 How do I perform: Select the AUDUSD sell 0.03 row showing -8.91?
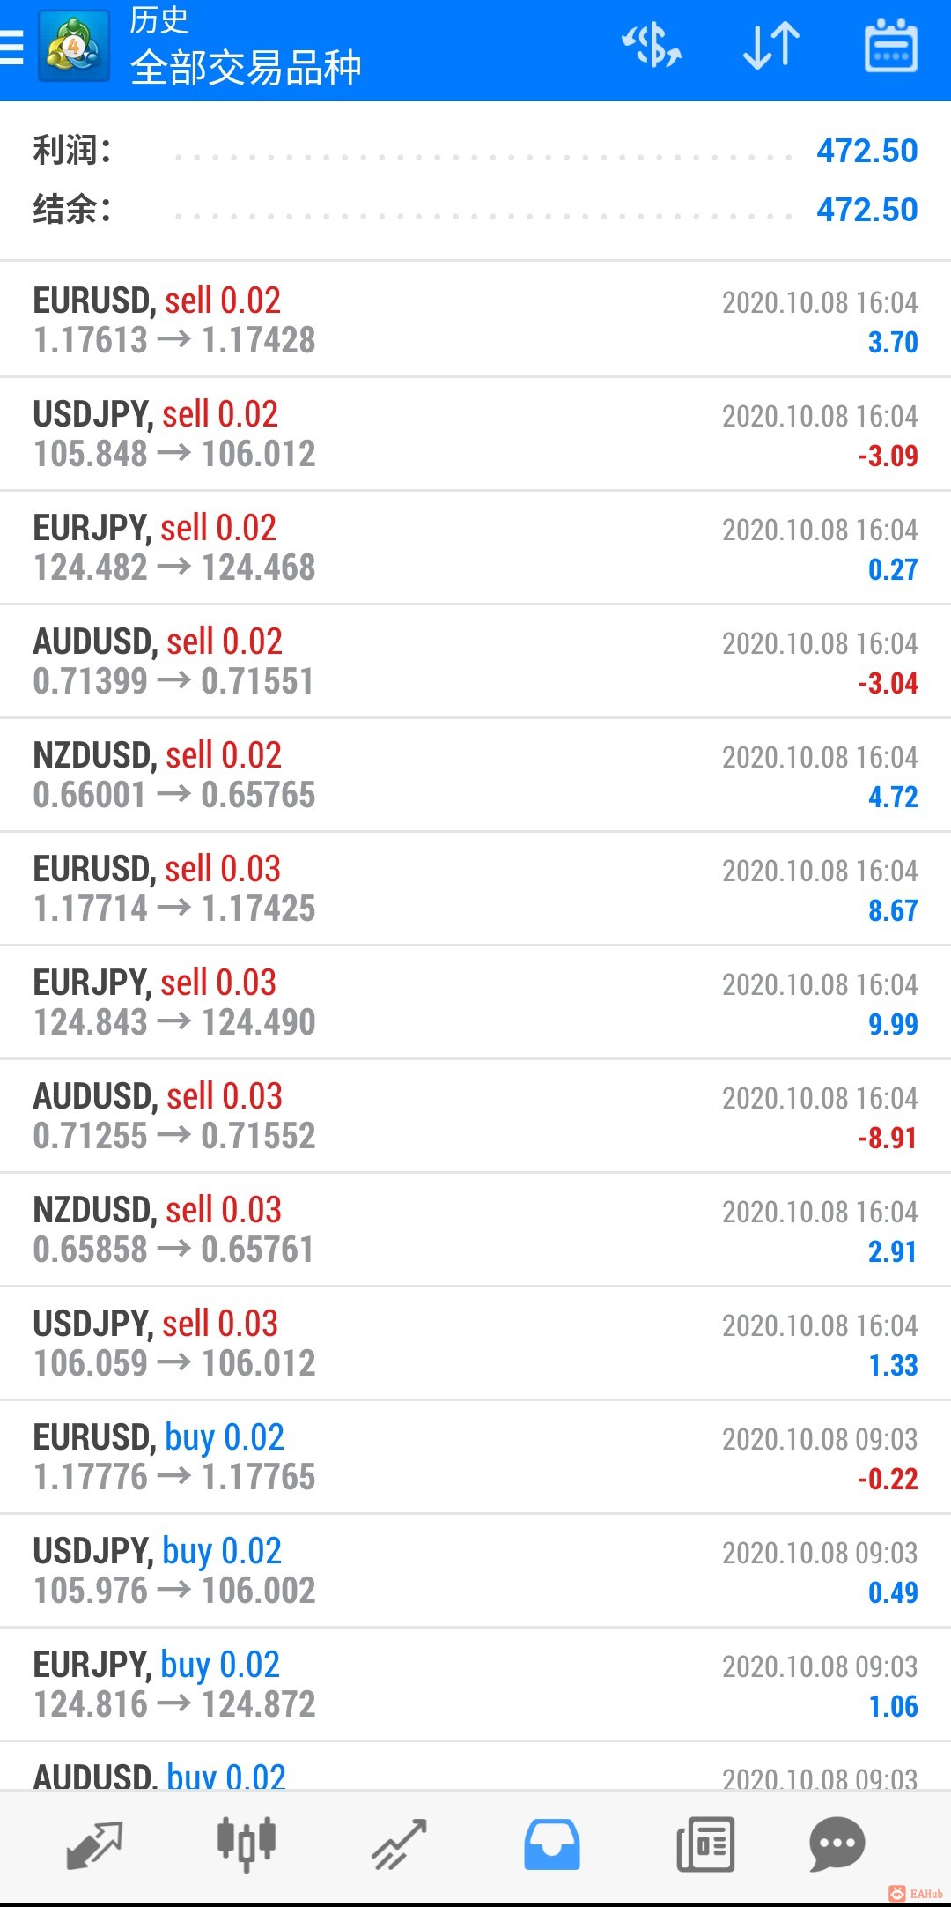pyautogui.click(x=475, y=1116)
